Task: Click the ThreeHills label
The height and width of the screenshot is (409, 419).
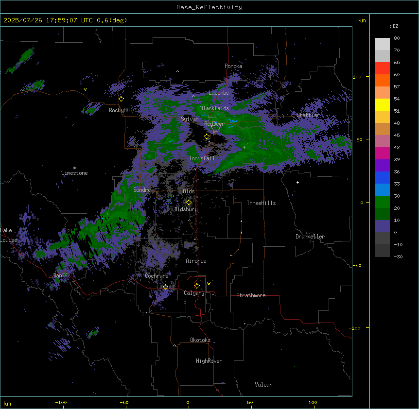Action: (x=261, y=203)
